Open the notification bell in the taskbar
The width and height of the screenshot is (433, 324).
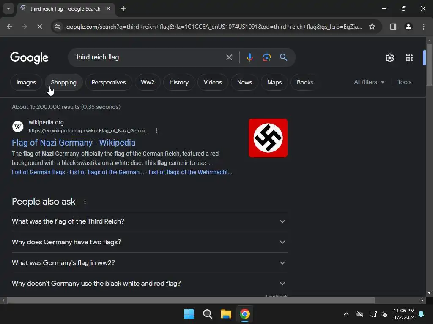pos(422,314)
